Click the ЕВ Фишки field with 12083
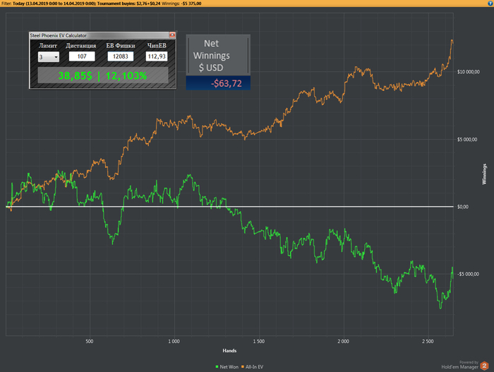 pos(121,56)
